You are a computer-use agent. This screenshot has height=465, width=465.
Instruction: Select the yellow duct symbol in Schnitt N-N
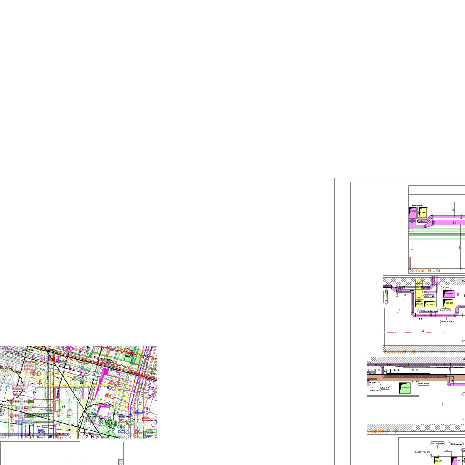click(422, 212)
